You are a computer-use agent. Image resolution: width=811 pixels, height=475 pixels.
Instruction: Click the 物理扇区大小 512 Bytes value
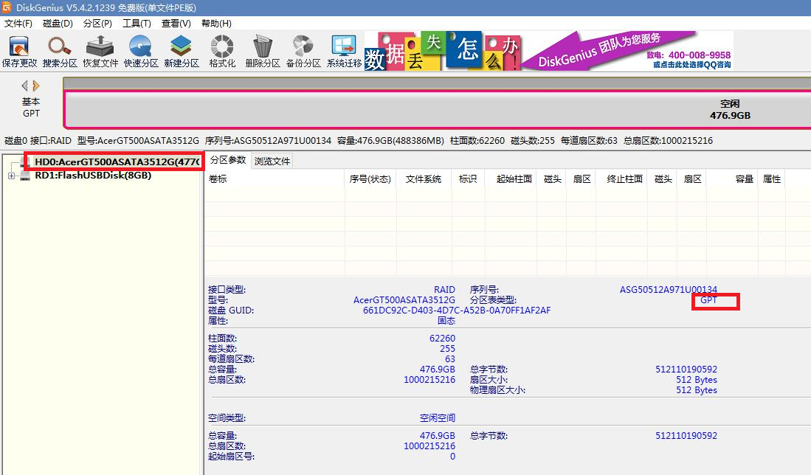click(x=696, y=389)
